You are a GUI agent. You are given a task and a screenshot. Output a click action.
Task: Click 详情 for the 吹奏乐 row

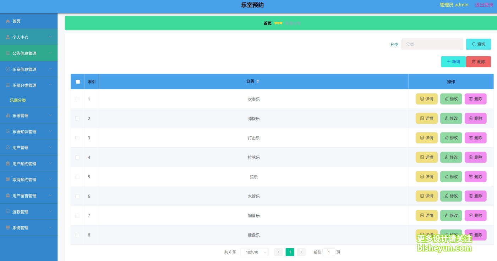click(x=427, y=99)
